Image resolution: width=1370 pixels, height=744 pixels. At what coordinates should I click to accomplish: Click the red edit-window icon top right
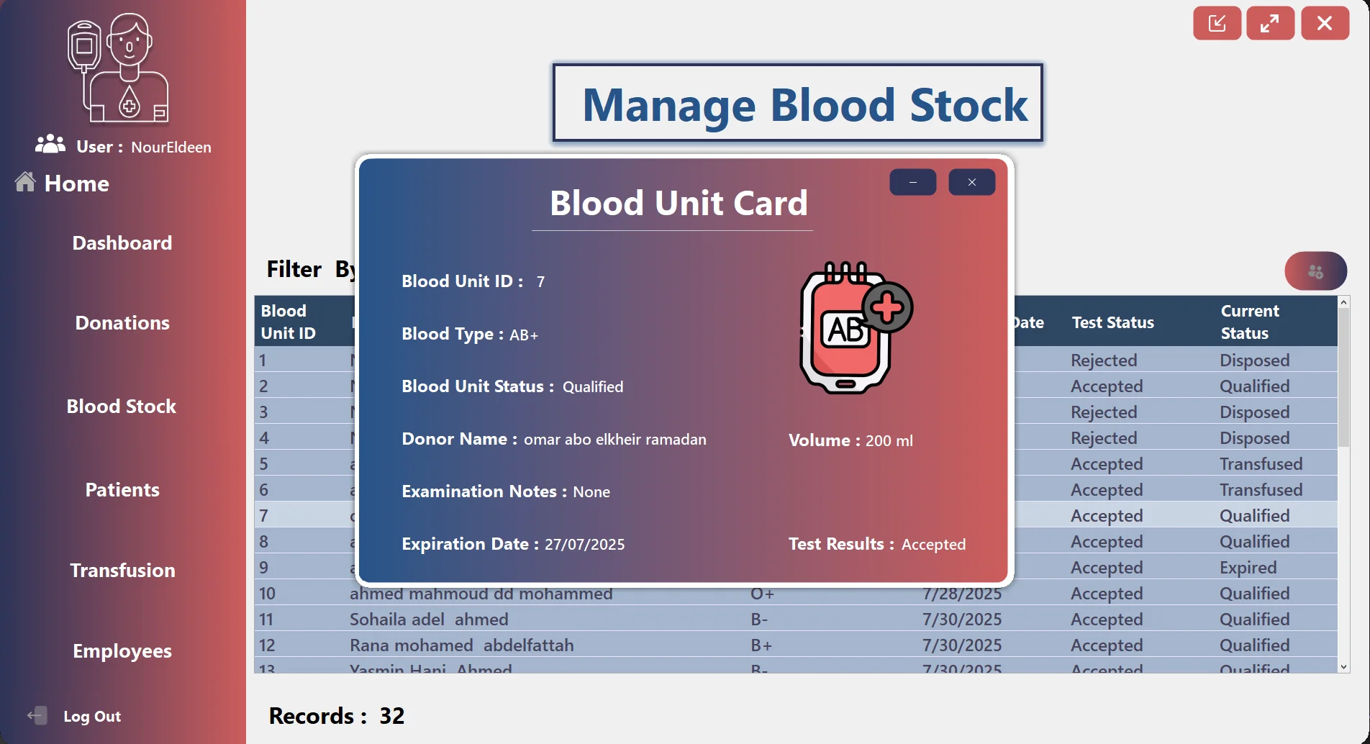1217,23
